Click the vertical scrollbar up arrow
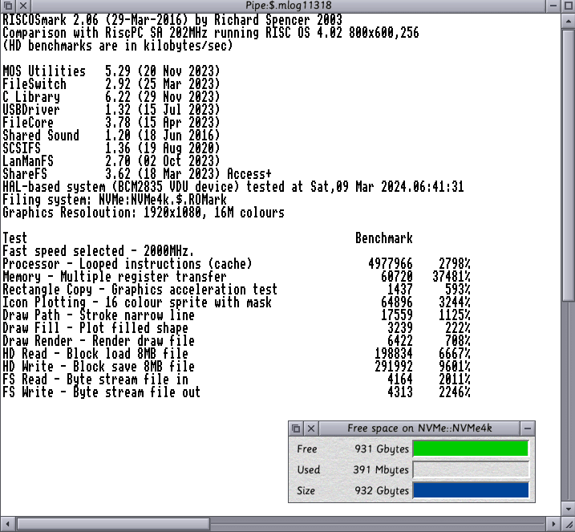 point(569,21)
